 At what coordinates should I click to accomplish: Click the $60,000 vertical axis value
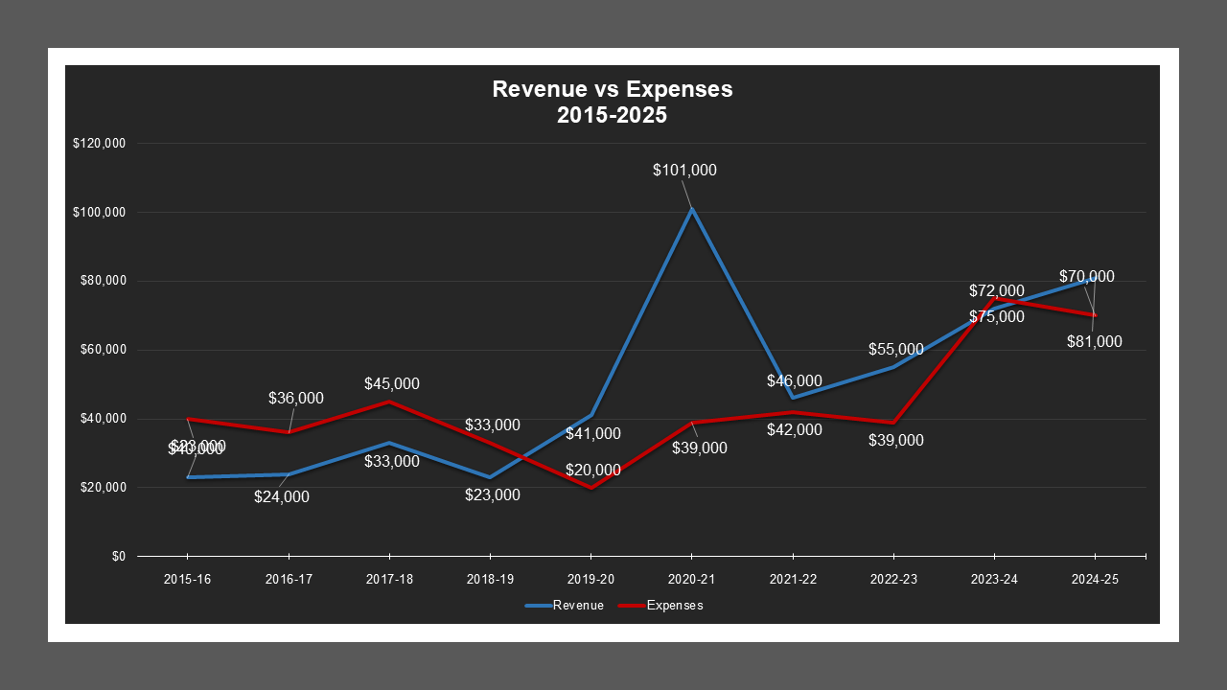tap(102, 350)
